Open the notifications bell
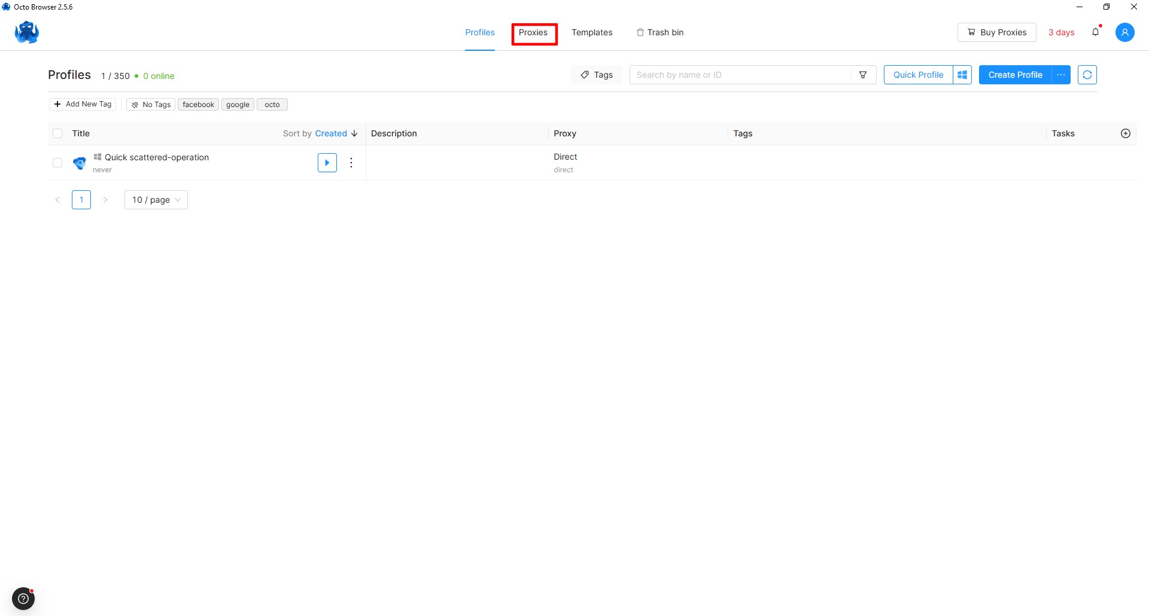 1095,32
